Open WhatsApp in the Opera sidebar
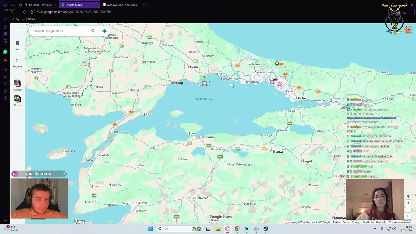Viewport: 416px width, 234px height. (x=5, y=52)
